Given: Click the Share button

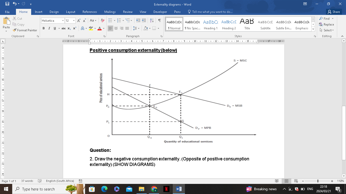Looking at the screenshot, I should point(334,12).
